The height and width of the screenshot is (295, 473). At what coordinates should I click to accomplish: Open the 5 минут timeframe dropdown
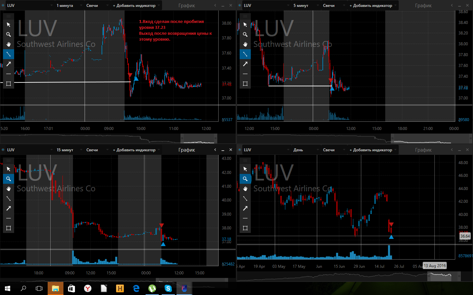[x=306, y=6]
